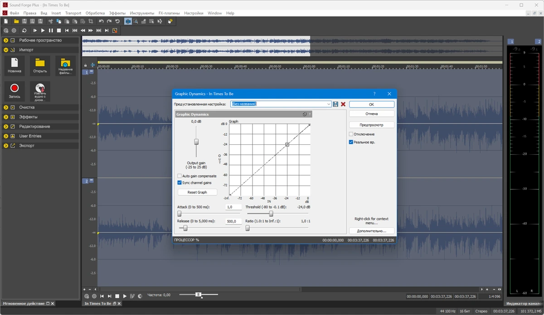Click the yellow Open folder toolbar icon

click(16, 21)
